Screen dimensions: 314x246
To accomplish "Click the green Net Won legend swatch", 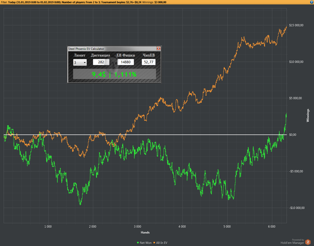I will coord(138,242).
